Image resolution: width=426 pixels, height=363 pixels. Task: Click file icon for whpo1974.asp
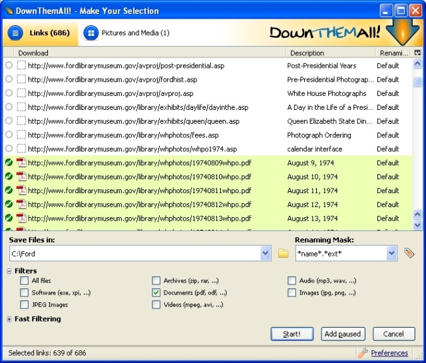[x=21, y=149]
